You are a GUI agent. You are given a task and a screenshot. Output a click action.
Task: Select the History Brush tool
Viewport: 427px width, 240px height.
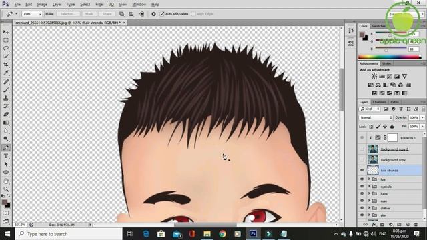pos(6,106)
